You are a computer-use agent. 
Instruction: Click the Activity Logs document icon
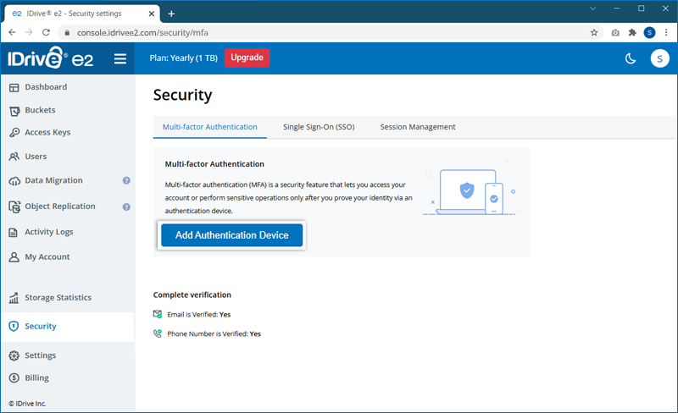pos(14,233)
